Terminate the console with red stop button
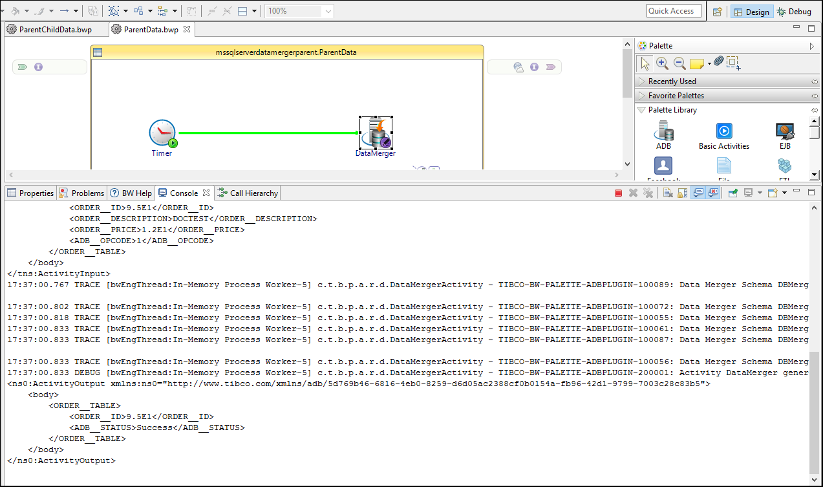 point(618,193)
